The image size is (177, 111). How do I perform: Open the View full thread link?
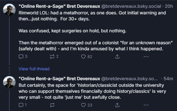(34, 69)
